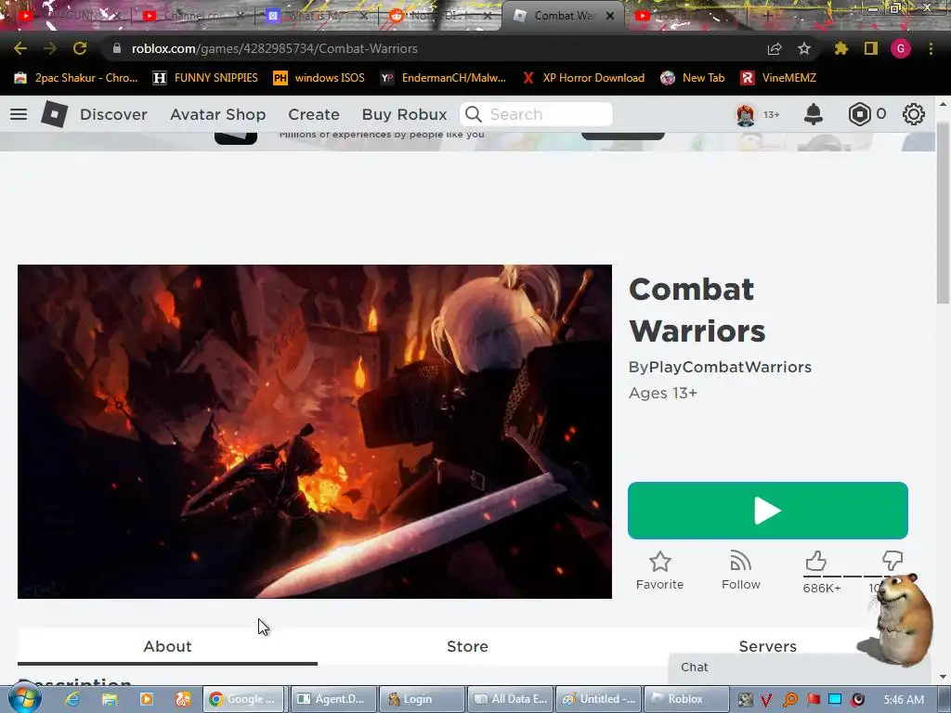Focus the Roblox search box

point(536,114)
